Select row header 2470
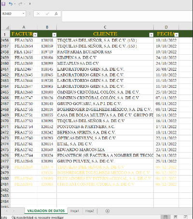 coord(5,121)
